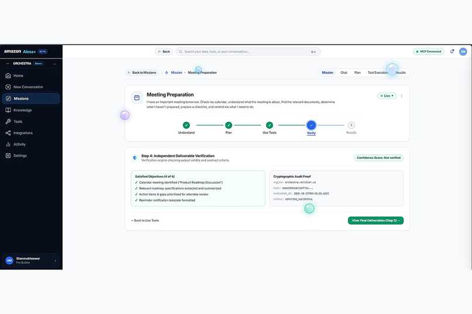Click the Meeting Preparation calendar icon
The image size is (472, 314).
pyautogui.click(x=136, y=98)
